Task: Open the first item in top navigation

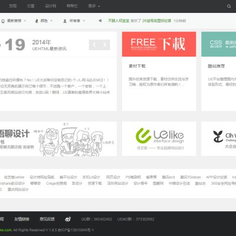Action: click(13, 6)
